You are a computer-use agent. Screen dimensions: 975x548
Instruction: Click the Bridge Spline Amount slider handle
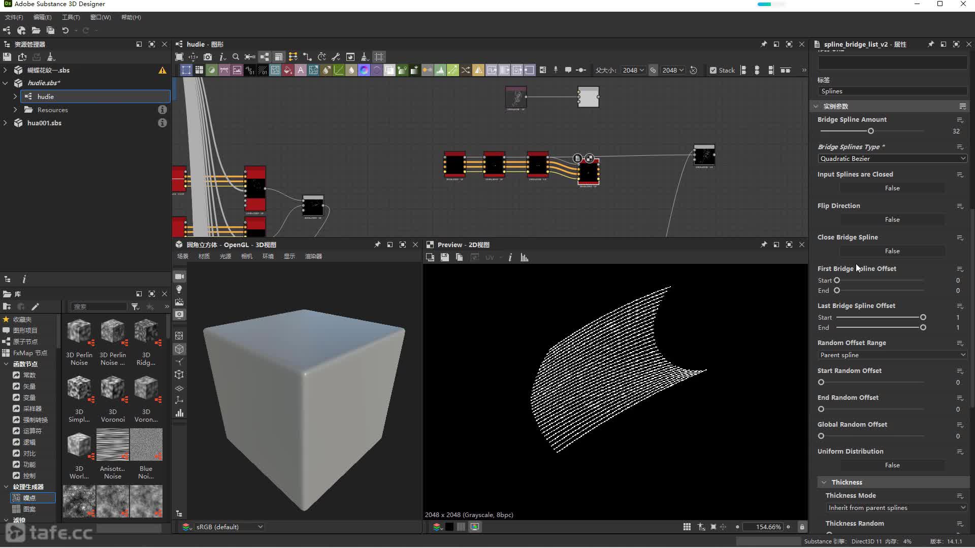pos(871,131)
